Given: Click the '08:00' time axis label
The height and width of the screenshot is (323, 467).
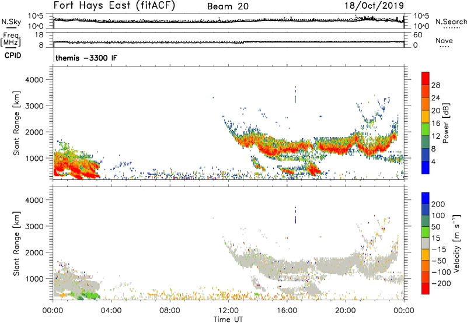Looking at the screenshot, I should tap(170, 311).
